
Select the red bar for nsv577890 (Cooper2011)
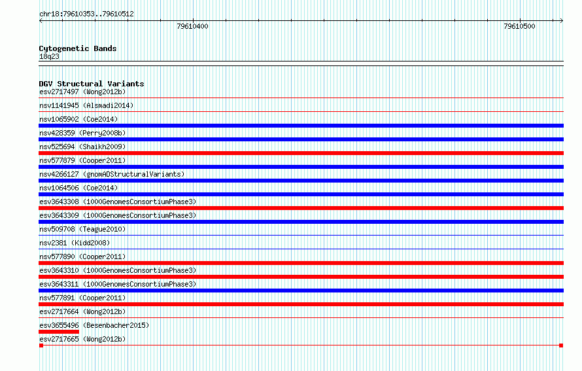pos(301,263)
